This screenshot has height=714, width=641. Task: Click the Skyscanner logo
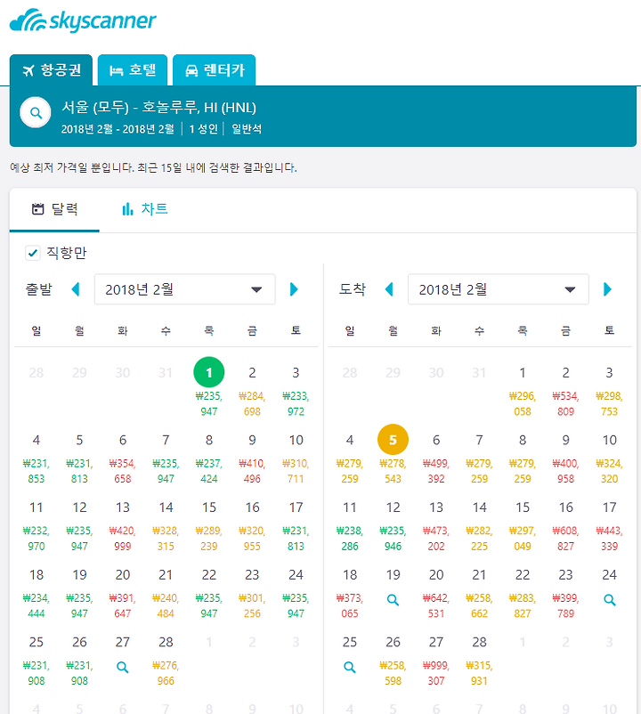coord(83,20)
